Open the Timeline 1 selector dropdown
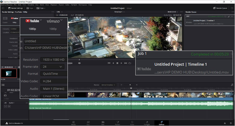Viewport: 235px width, 126px height. tap(120, 12)
